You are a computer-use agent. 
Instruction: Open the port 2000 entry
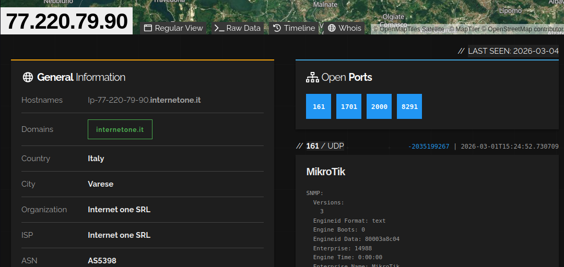379,106
